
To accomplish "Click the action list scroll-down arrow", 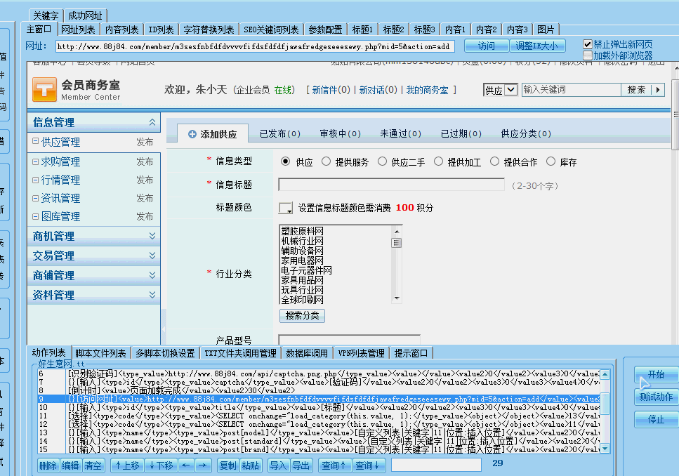I will (x=605, y=449).
